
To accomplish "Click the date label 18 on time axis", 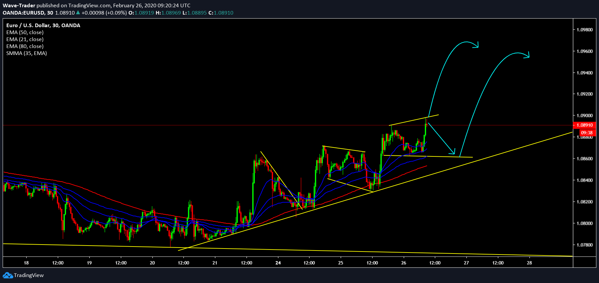I will (26, 263).
